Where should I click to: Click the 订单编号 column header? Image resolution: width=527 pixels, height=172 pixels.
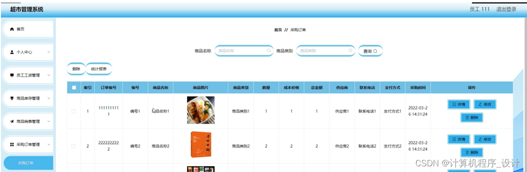pyautogui.click(x=108, y=88)
